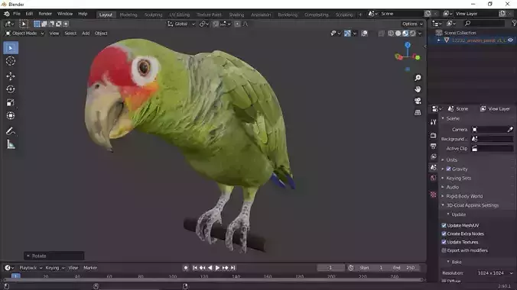
Task: Open the Playback dropdown
Action: (x=31, y=268)
